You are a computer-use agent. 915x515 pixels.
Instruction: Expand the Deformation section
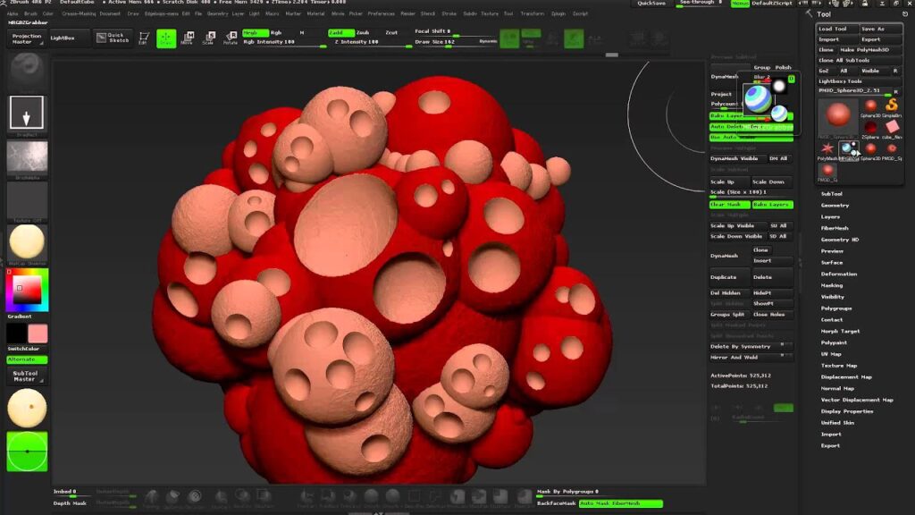(x=839, y=274)
